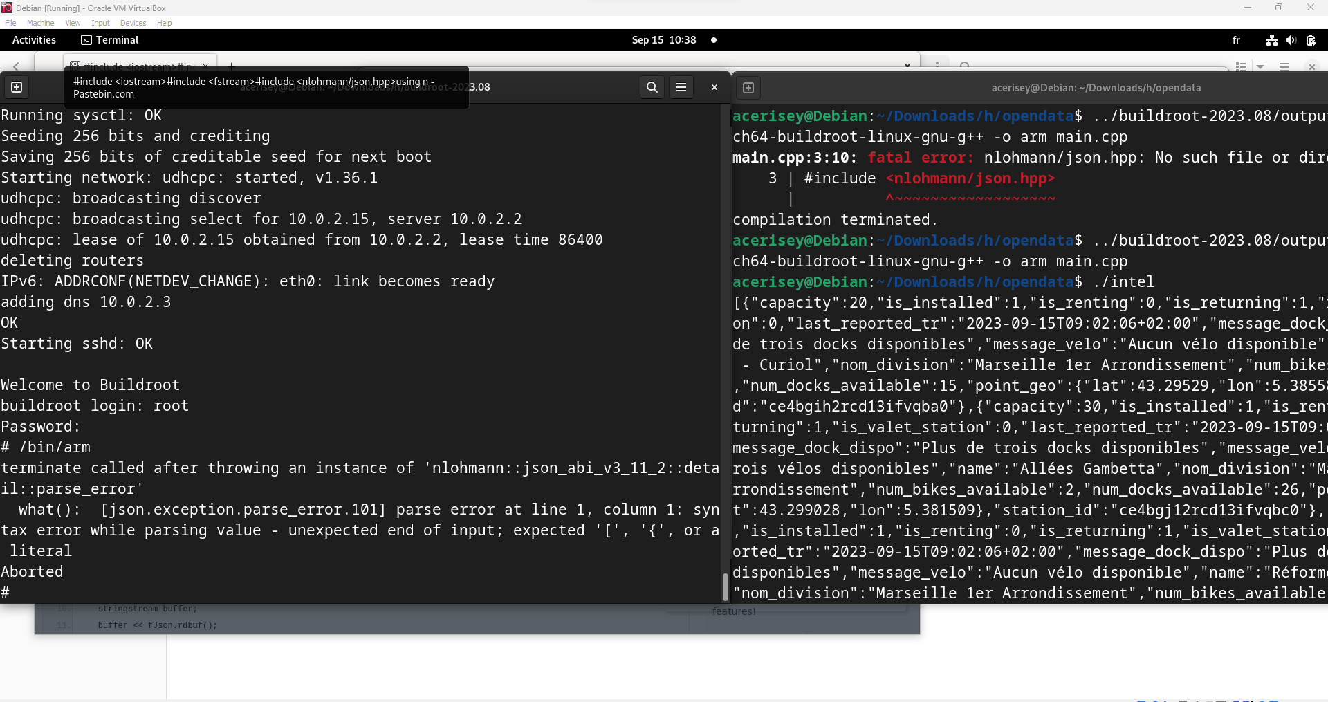The height and width of the screenshot is (702, 1328).
Task: Open a new browser tab with plus button
Action: tap(232, 66)
